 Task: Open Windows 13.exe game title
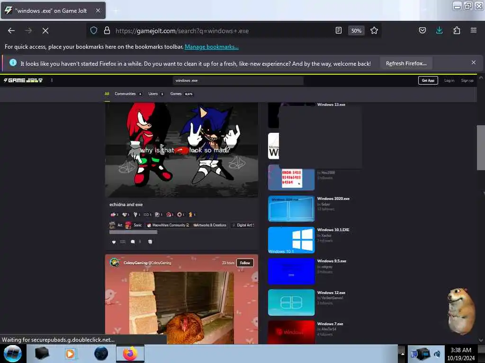click(331, 104)
